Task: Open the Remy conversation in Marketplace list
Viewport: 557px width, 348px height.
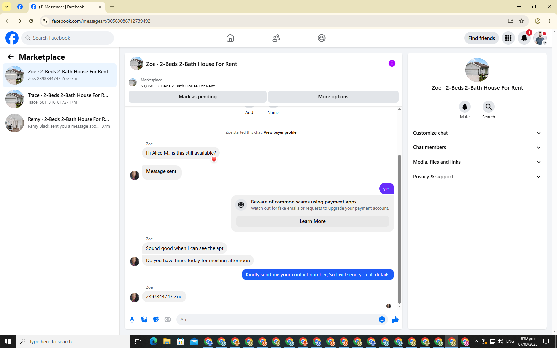Action: (x=60, y=123)
